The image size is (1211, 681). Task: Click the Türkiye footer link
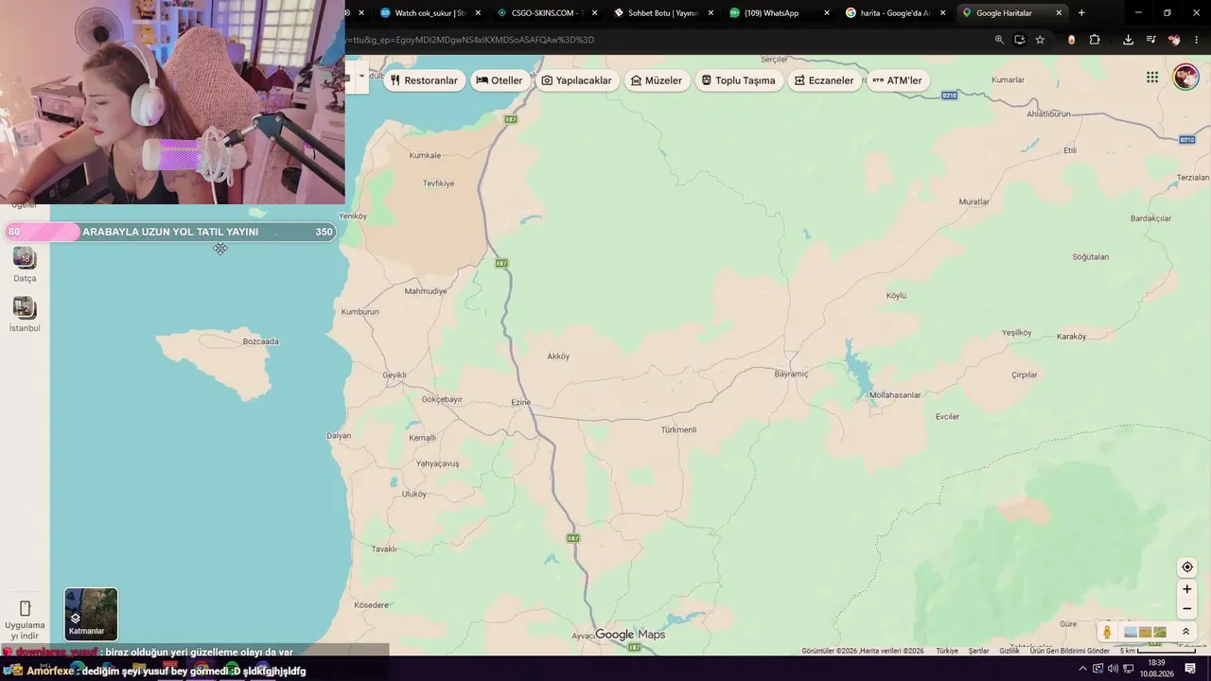click(947, 651)
